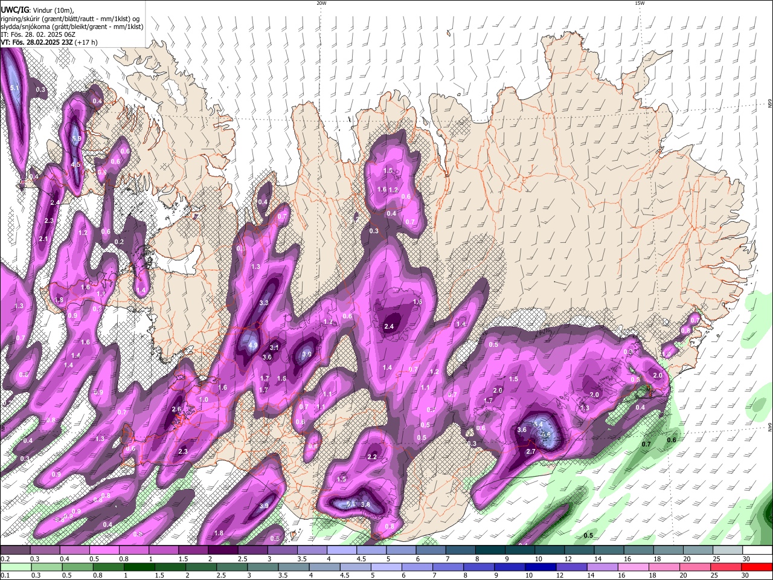Click the '4.5' precipitation value on the map

pos(75,164)
